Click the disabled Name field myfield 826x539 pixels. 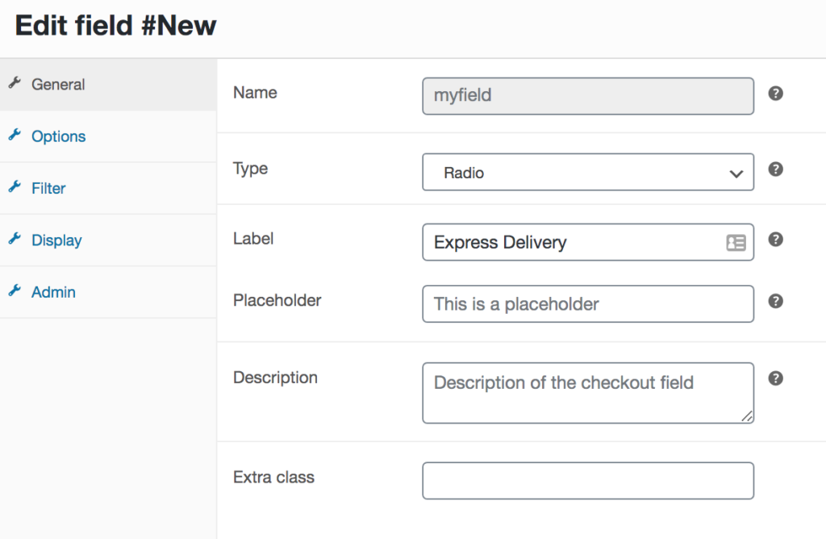pyautogui.click(x=588, y=96)
